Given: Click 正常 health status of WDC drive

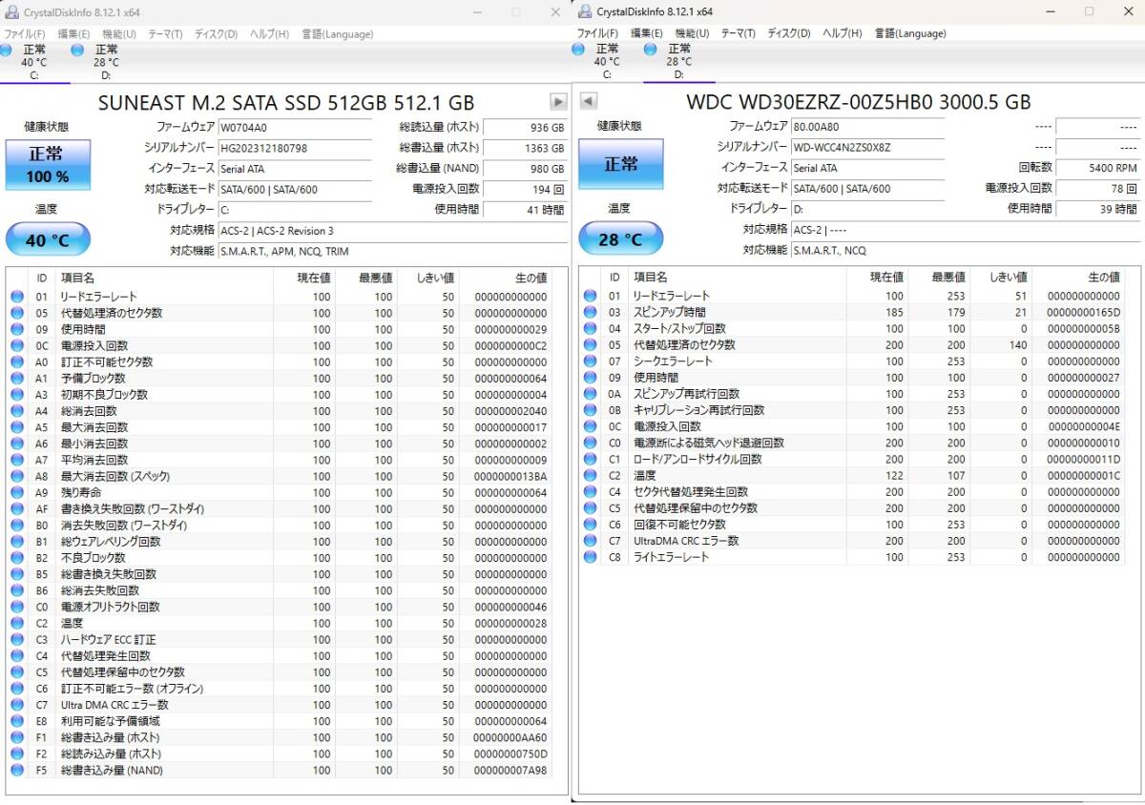Looking at the screenshot, I should click(x=620, y=164).
